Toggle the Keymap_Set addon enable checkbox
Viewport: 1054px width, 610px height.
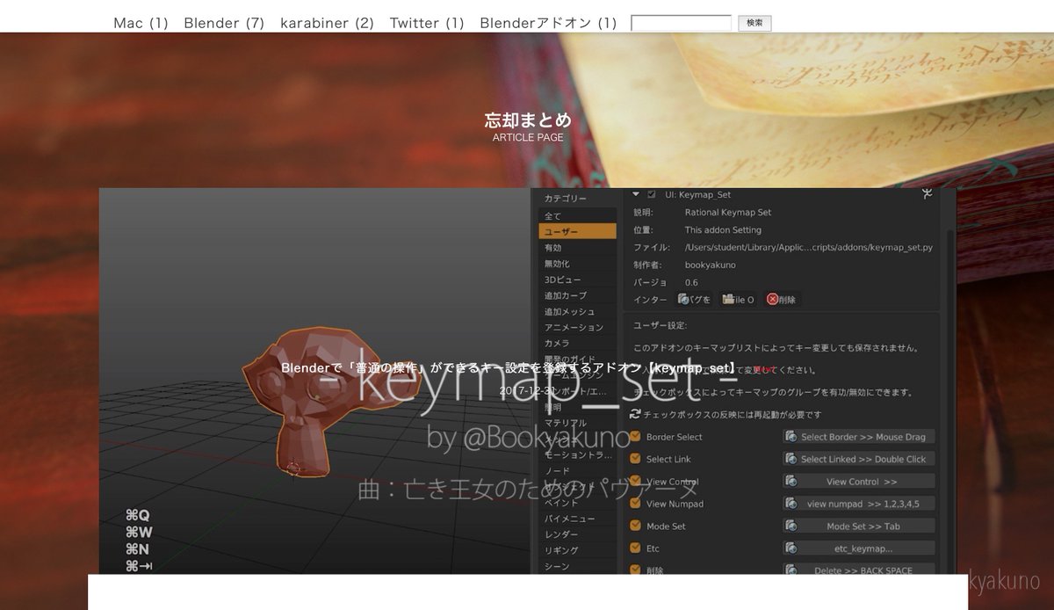tap(651, 194)
